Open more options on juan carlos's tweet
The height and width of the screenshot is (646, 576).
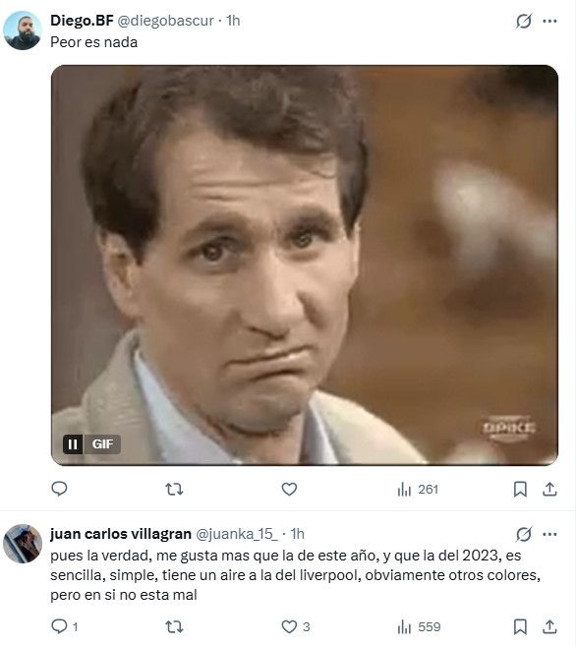549,534
